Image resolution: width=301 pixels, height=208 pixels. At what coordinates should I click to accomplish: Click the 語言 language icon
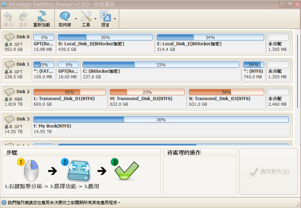105,16
